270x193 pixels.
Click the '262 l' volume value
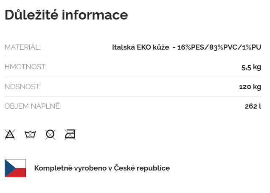coord(253,106)
